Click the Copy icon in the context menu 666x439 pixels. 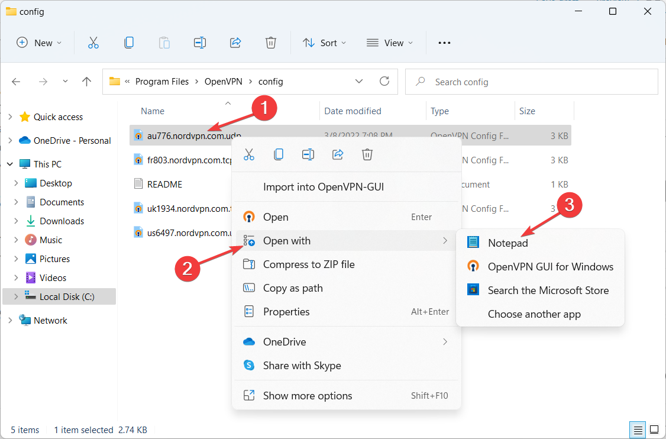(278, 154)
